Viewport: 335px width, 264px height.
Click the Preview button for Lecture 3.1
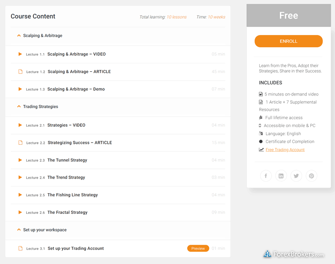pyautogui.click(x=198, y=249)
